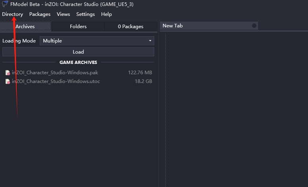Open the Loading Mode dropdown showing Multiple
Image resolution: width=308 pixels, height=187 pixels.
(97, 41)
